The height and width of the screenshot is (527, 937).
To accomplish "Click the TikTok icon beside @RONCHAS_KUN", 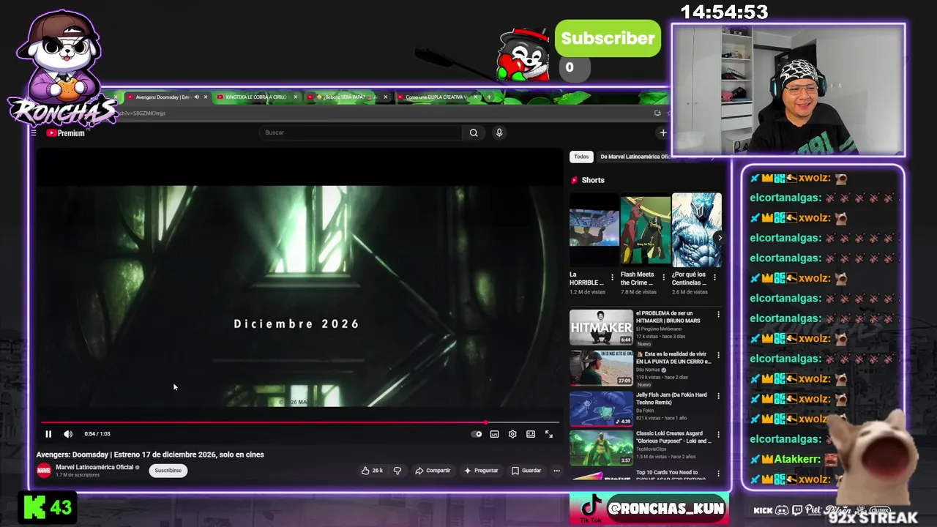I will pos(591,508).
